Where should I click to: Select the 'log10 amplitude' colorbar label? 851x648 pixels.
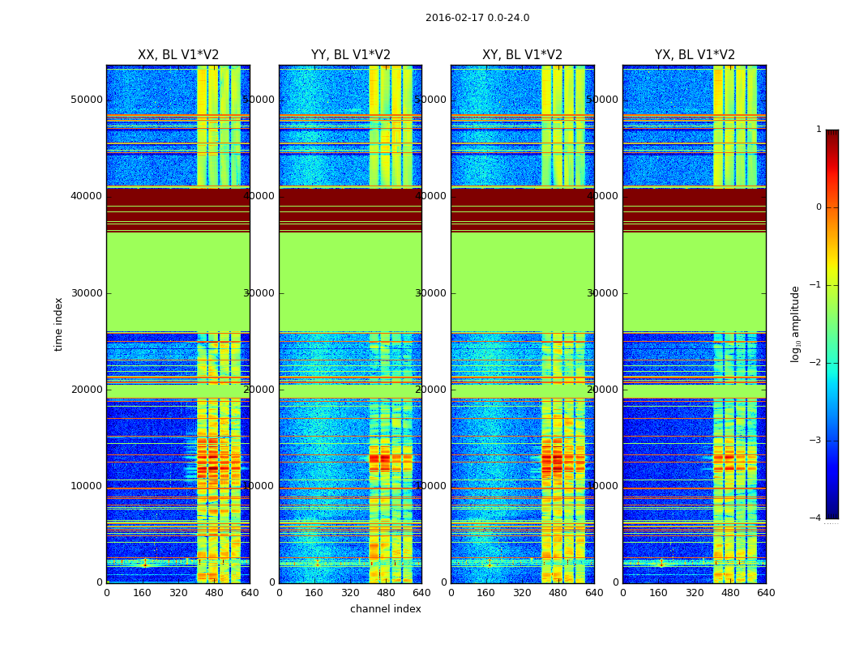point(796,324)
